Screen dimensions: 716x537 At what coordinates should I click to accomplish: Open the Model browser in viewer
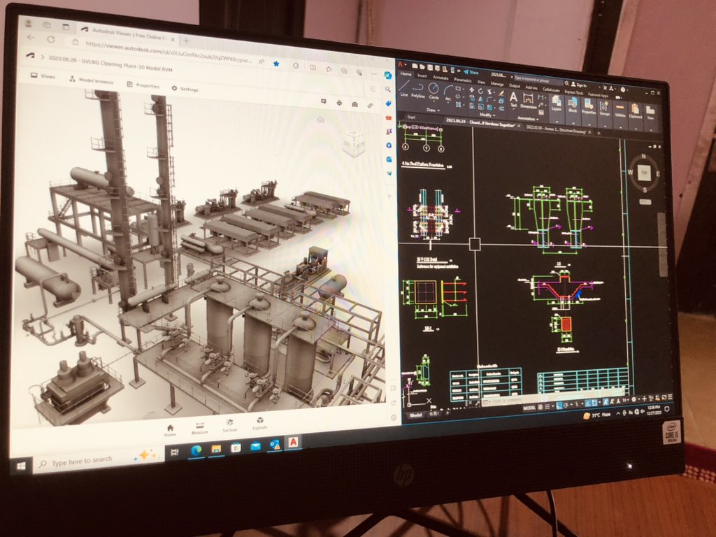point(92,80)
